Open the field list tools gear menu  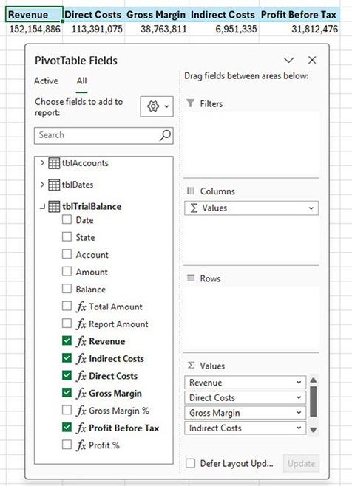click(x=157, y=106)
